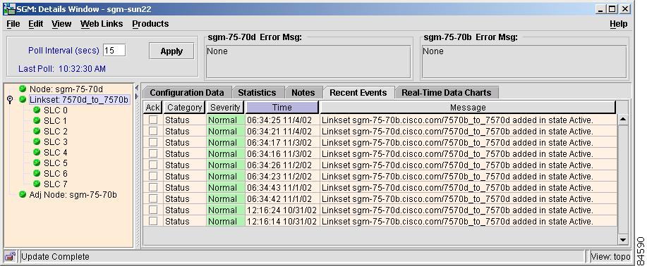This screenshot has height=266, width=647.
Task: Sort events by the Category column header
Action: (x=184, y=108)
